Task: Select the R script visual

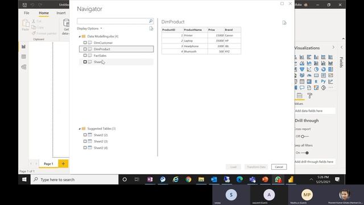Action: point(316,81)
